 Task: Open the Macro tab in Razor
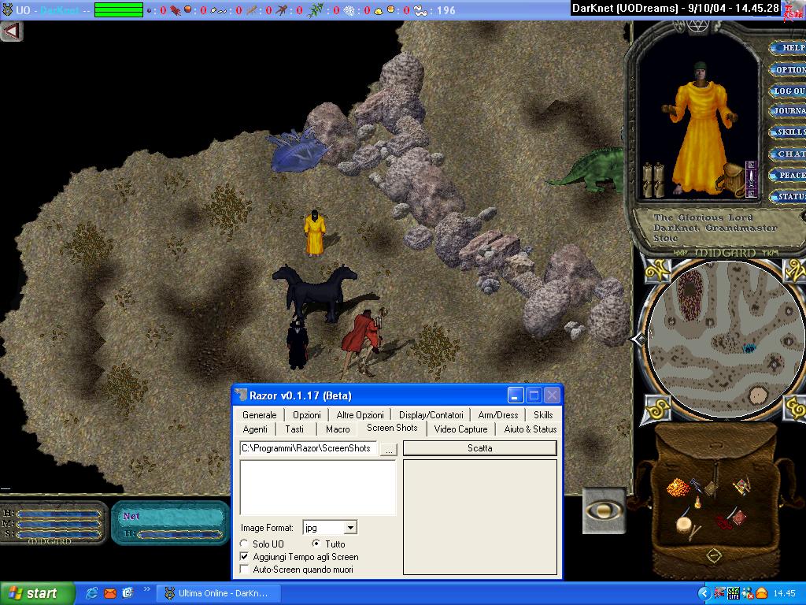click(338, 429)
